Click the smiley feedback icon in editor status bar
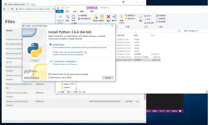209x125 pixels. click(180, 111)
